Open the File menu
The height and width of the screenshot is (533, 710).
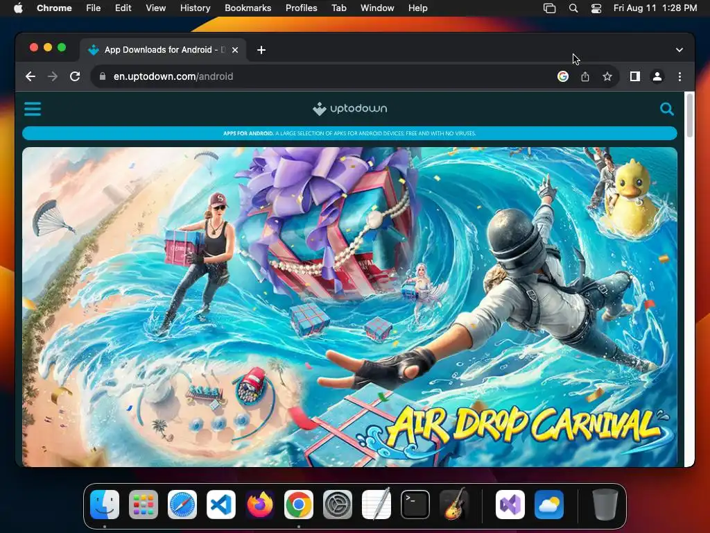pyautogui.click(x=94, y=8)
